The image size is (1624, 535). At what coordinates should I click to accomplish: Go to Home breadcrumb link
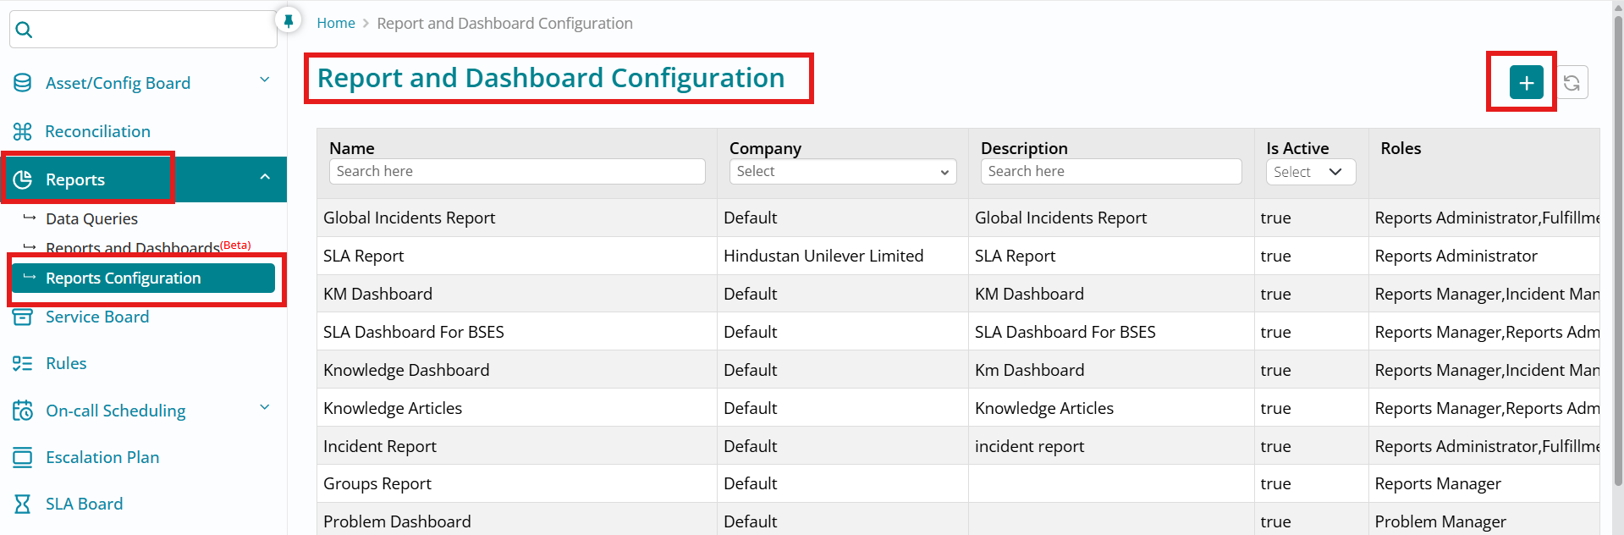pos(336,23)
